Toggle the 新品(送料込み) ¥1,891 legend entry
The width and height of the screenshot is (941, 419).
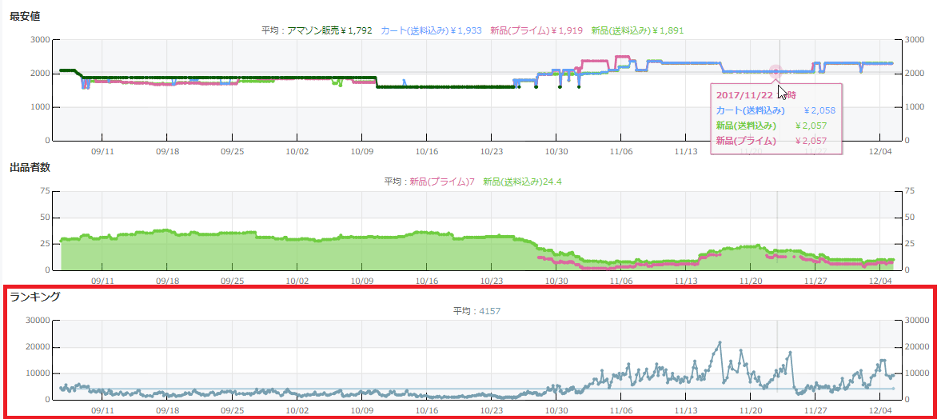pos(637,30)
